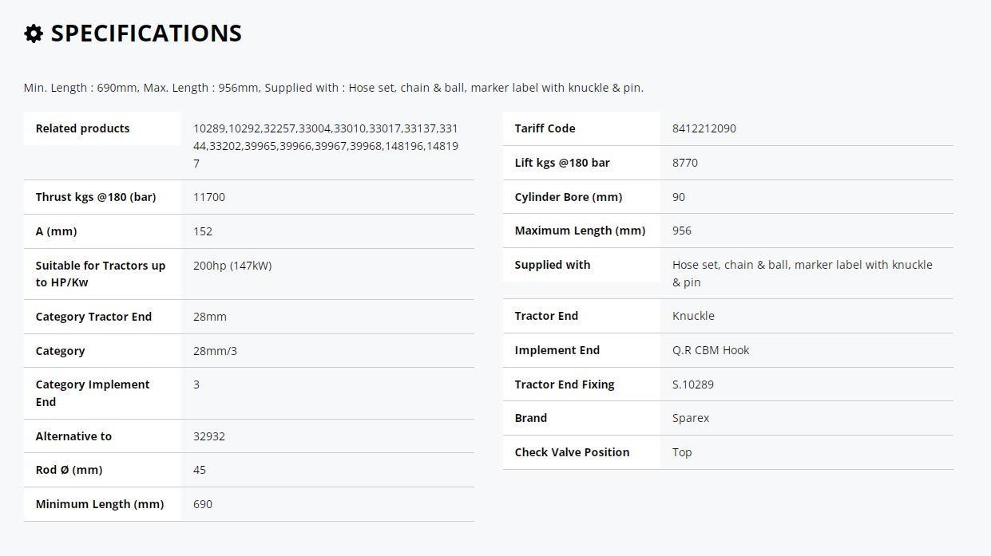Select the related products number list
Screen dimensions: 991x556
pyautogui.click(x=326, y=146)
